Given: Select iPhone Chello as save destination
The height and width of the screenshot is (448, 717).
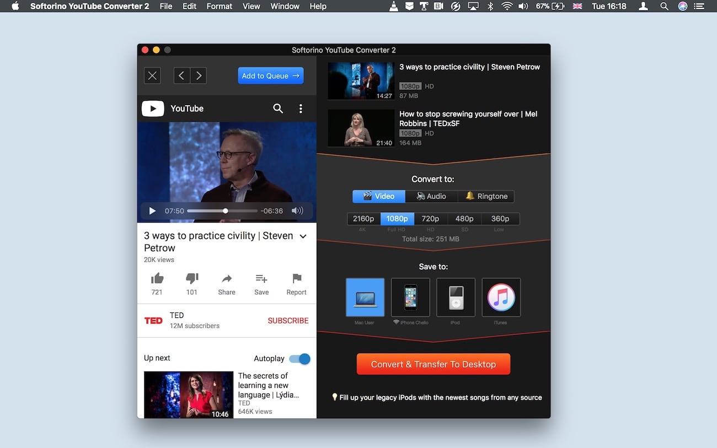Looking at the screenshot, I should (410, 298).
